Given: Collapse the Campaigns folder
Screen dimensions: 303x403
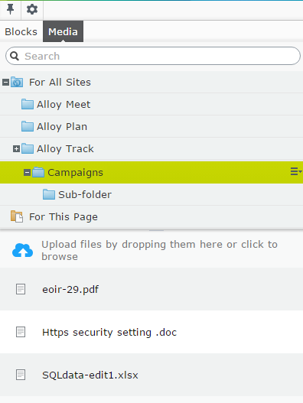Looking at the screenshot, I should point(27,173).
